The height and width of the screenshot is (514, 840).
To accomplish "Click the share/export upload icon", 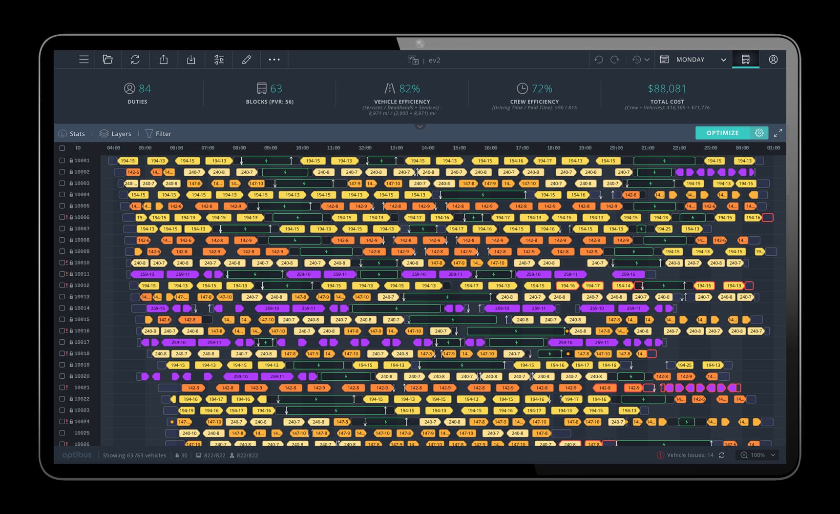I will click(x=164, y=60).
